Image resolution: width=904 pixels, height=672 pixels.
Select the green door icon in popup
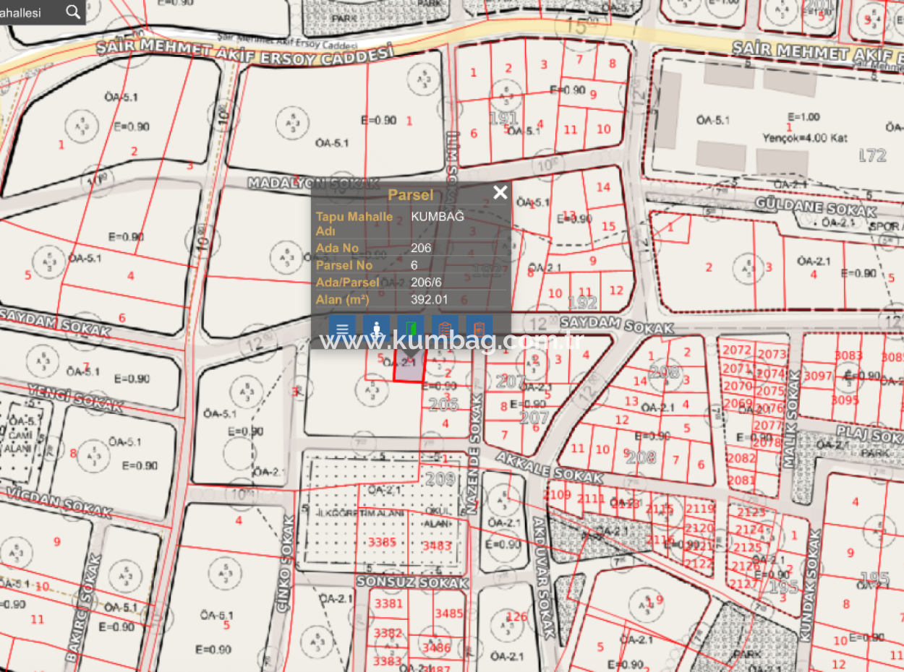tap(411, 328)
